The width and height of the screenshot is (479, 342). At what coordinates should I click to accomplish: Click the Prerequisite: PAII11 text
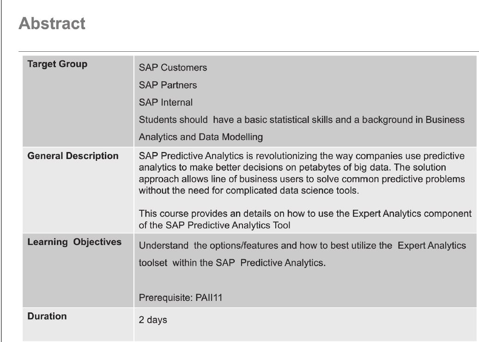tap(181, 297)
